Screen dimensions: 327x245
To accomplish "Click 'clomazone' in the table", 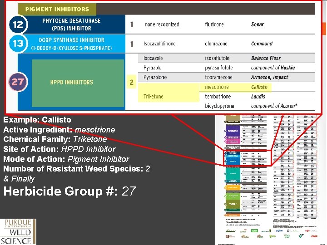I will [x=216, y=44].
